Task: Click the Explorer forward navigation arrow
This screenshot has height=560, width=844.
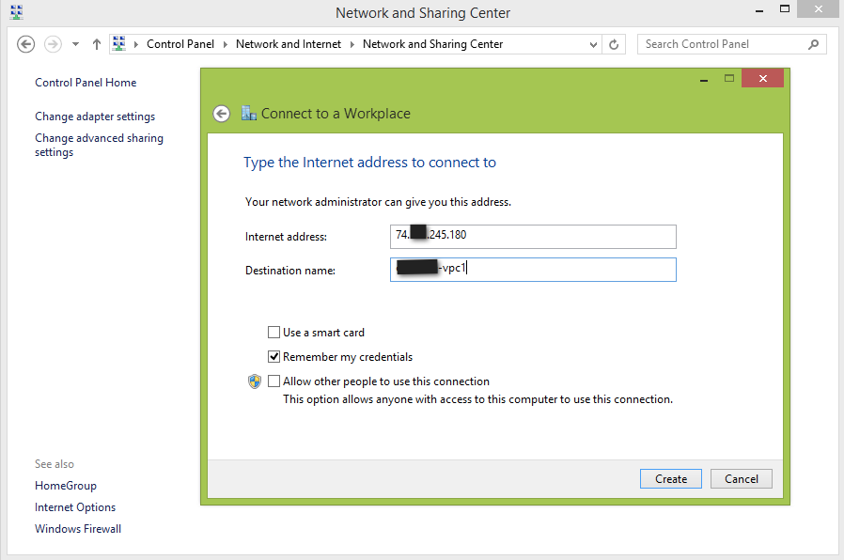Action: coord(53,44)
